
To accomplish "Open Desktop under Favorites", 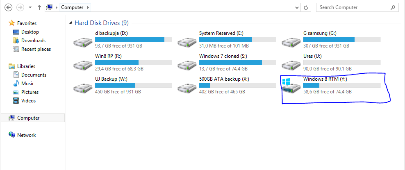I will click(30, 32).
